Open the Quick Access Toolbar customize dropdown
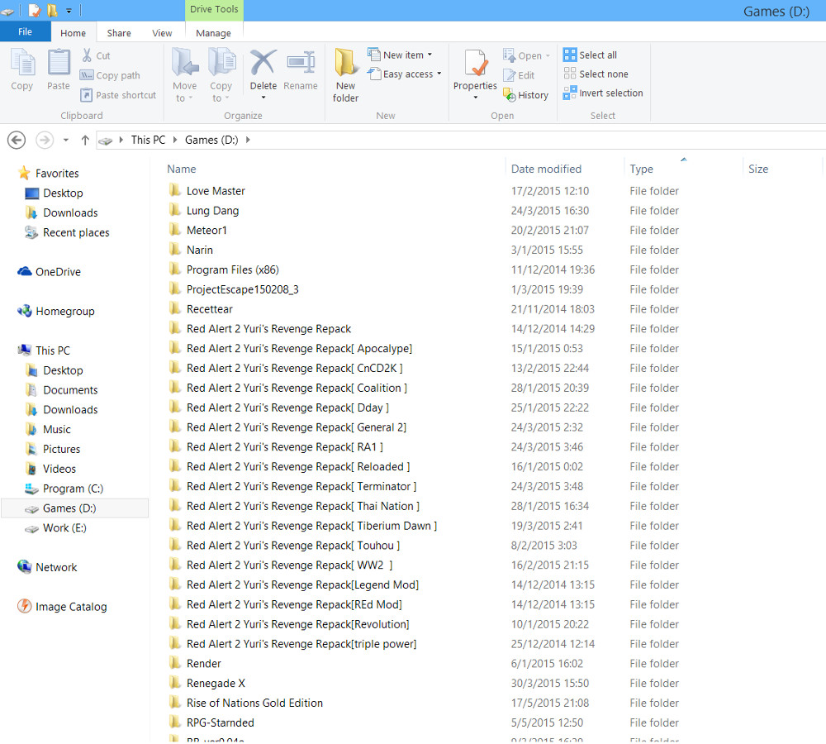Viewport: 826px width, 744px height. coord(69,11)
